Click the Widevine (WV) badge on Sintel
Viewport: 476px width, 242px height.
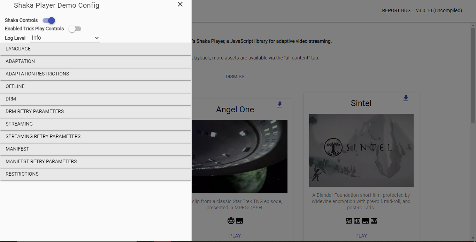(374, 220)
